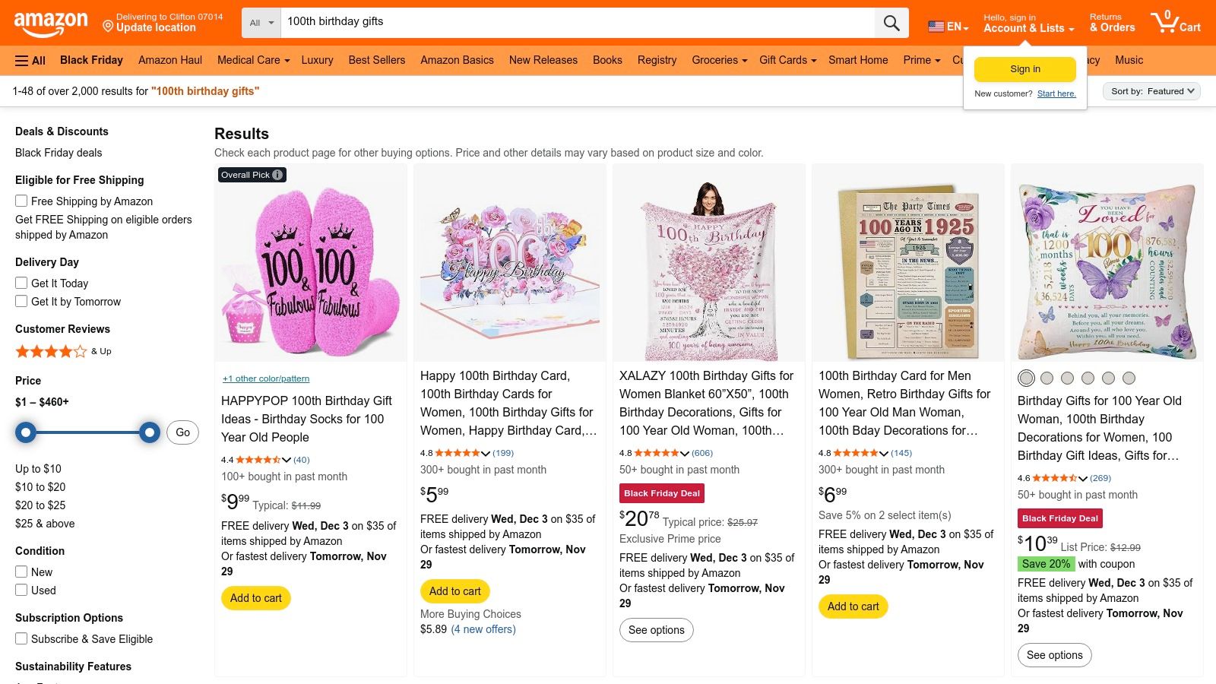Select Best Sellers in navigation
This screenshot has height=684, width=1216.
pos(376,60)
